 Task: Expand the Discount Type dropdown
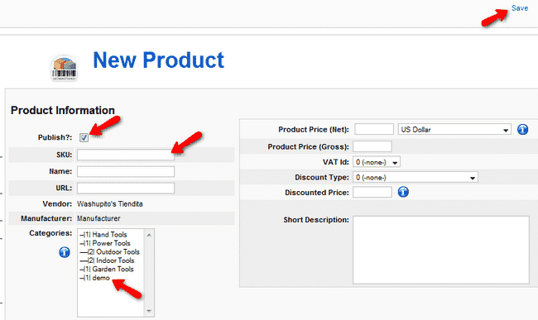[x=416, y=177]
